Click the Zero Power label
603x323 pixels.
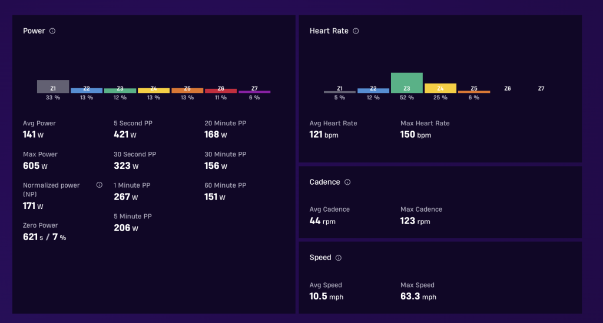[x=41, y=225]
